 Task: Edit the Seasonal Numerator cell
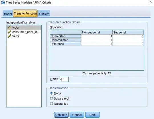(x=128, y=36)
